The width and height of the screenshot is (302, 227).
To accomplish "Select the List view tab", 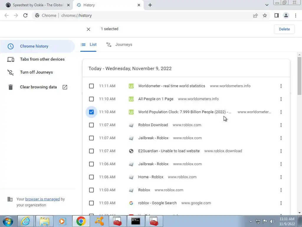I will [88, 45].
